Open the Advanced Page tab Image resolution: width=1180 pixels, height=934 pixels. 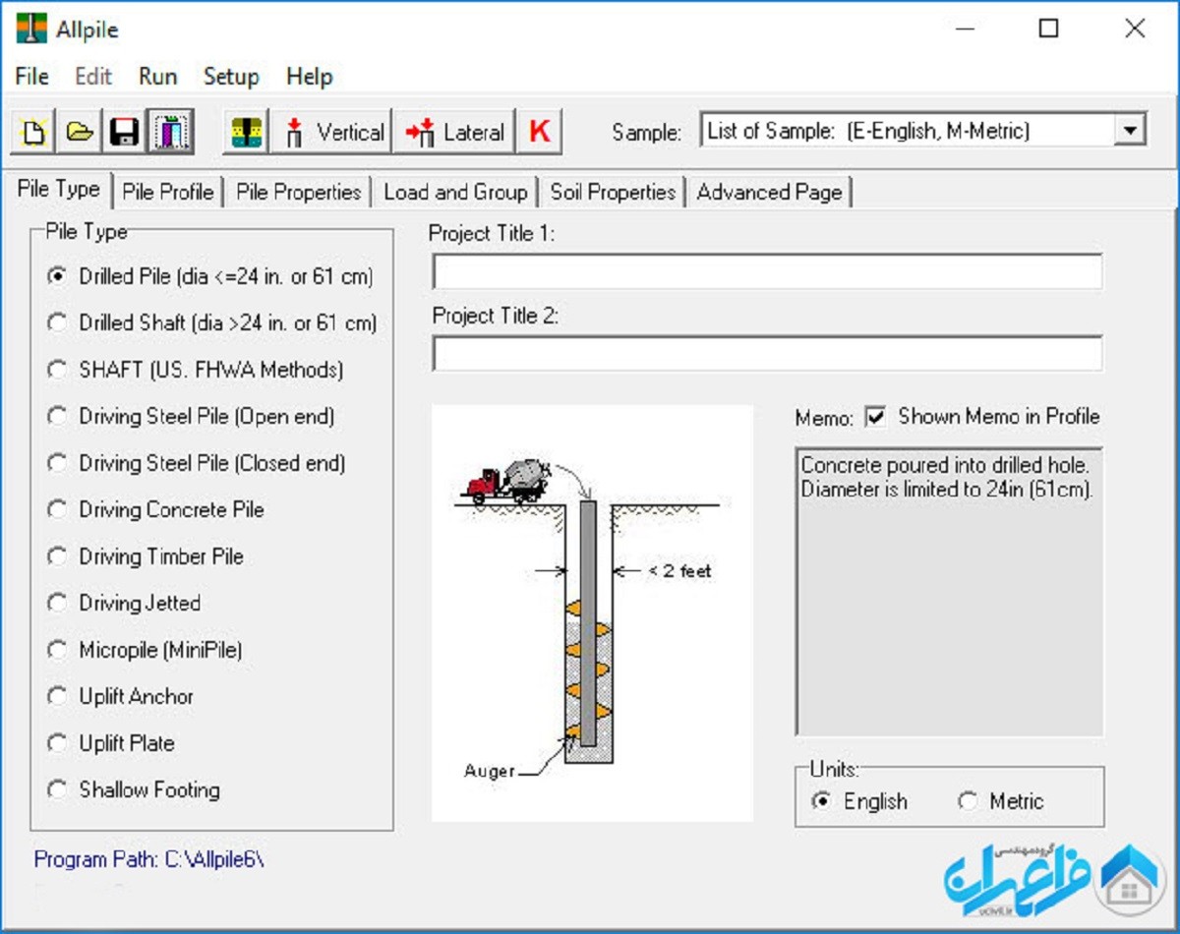769,192
